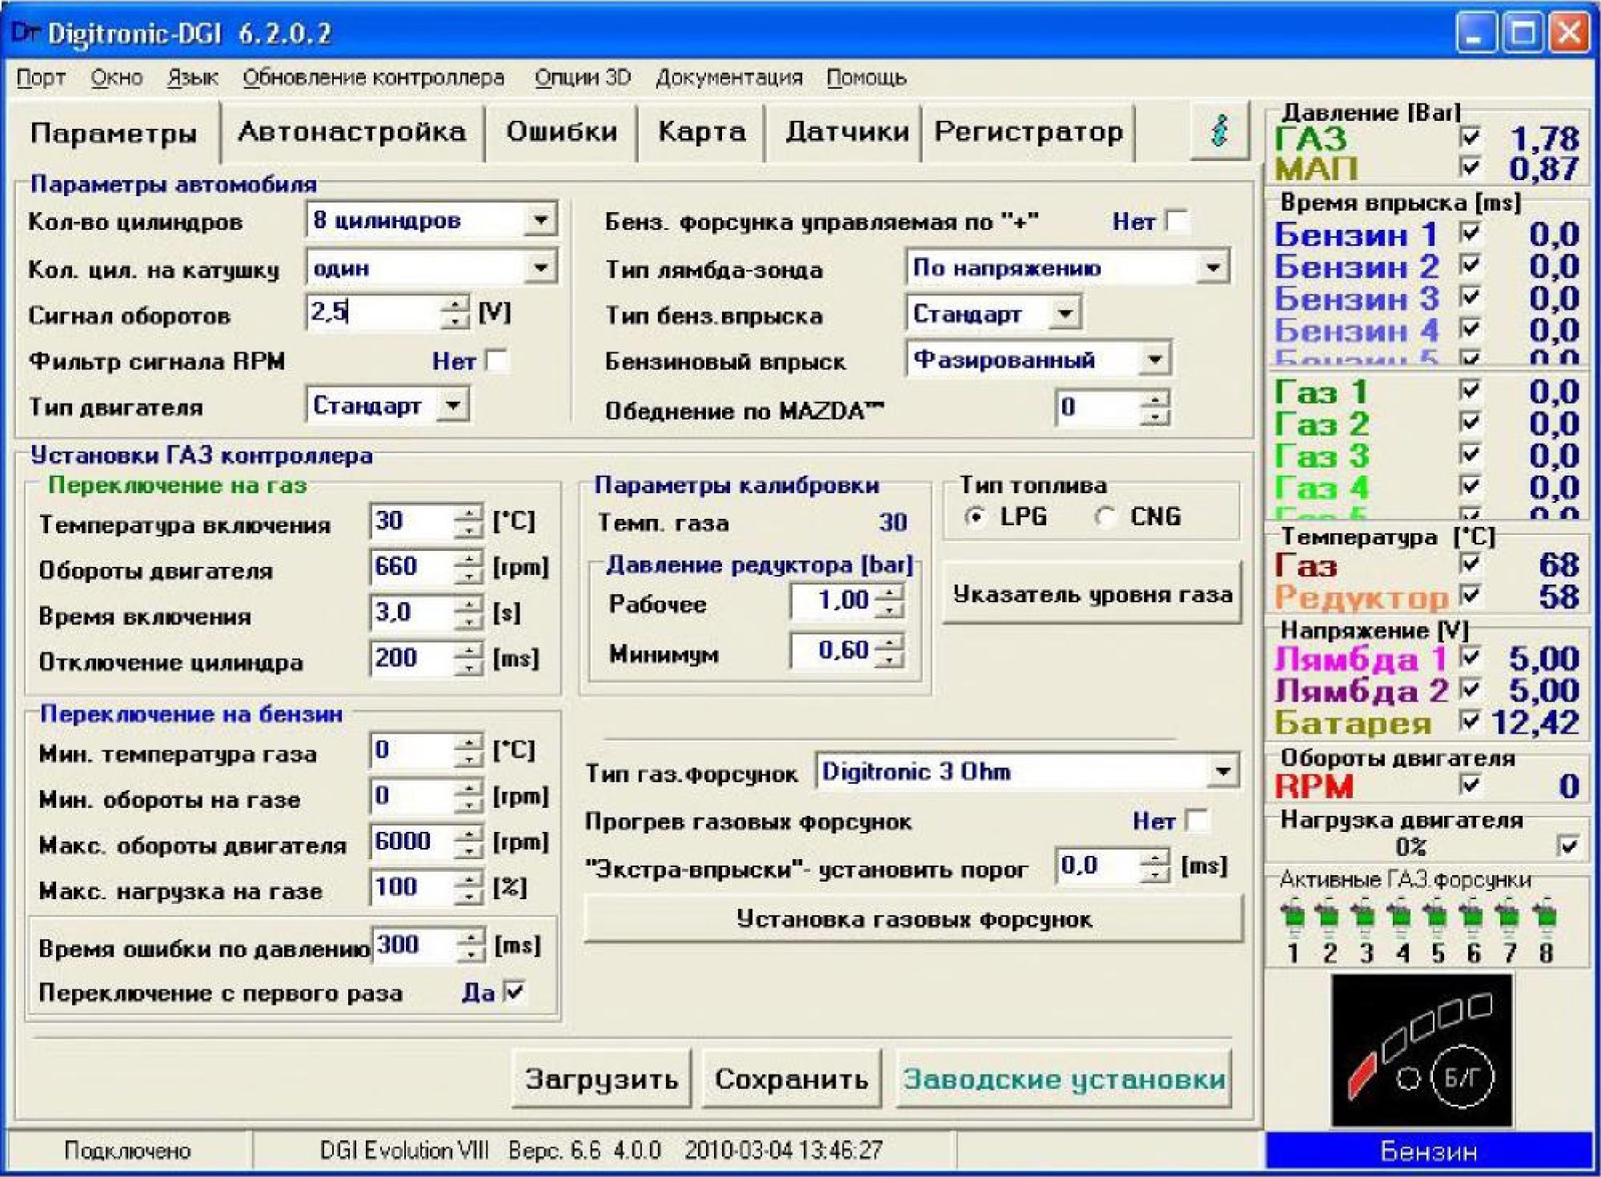Toggle Бенз. форсунка управляемая по "+" checkbox

pos(1177,221)
